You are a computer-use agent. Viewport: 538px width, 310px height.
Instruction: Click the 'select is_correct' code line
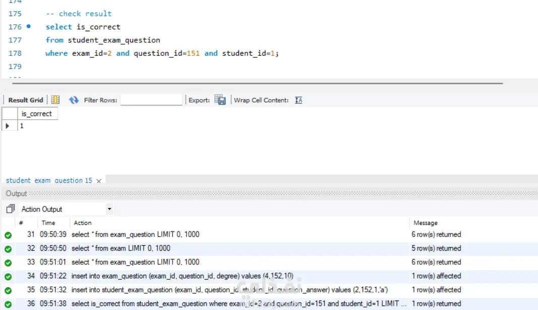click(83, 27)
